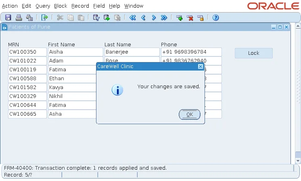This screenshot has height=181, width=301.
Task: Minimize the Patients of Pune window
Action: pyautogui.click(x=274, y=27)
